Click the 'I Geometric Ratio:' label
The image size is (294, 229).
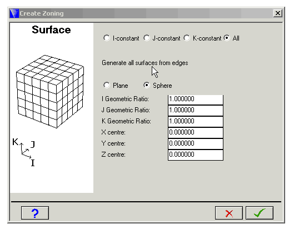[125, 99]
